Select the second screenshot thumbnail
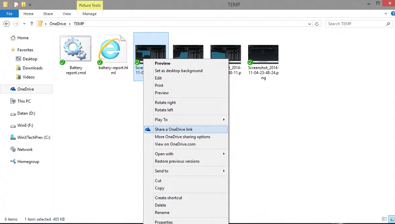 [x=188, y=52]
